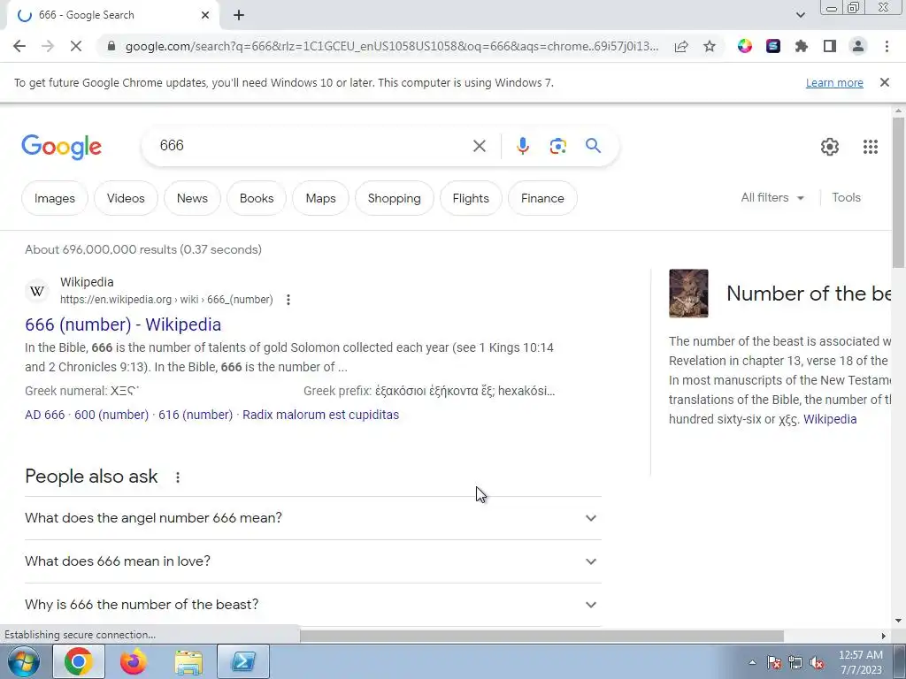Open the tab search dropdown arrow
The image size is (906, 679).
(x=800, y=15)
